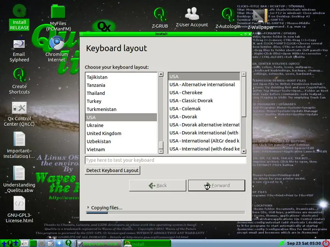Select Thailand in the country list

121,93
